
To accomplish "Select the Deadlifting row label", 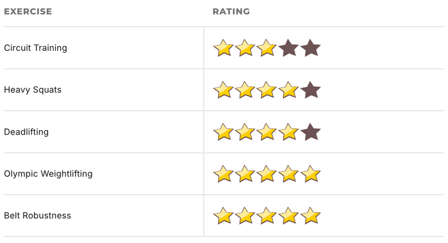I will (x=26, y=132).
